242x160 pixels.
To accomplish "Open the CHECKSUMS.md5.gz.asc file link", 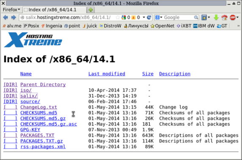I will point(49,124).
